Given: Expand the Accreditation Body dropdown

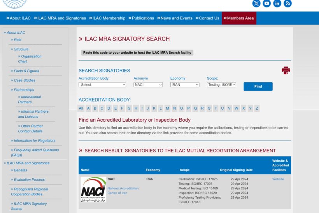Looking at the screenshot, I should 102,85.
